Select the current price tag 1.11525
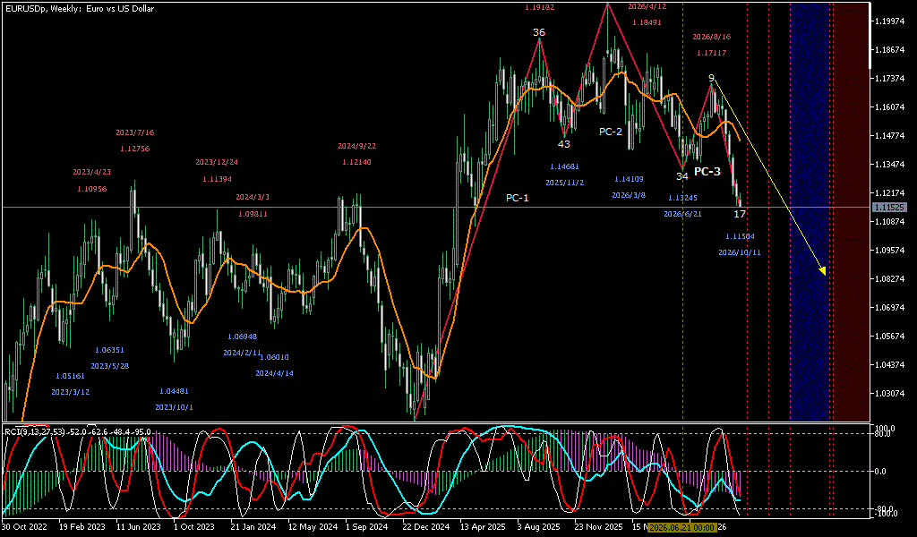The height and width of the screenshot is (537, 917). coord(889,207)
